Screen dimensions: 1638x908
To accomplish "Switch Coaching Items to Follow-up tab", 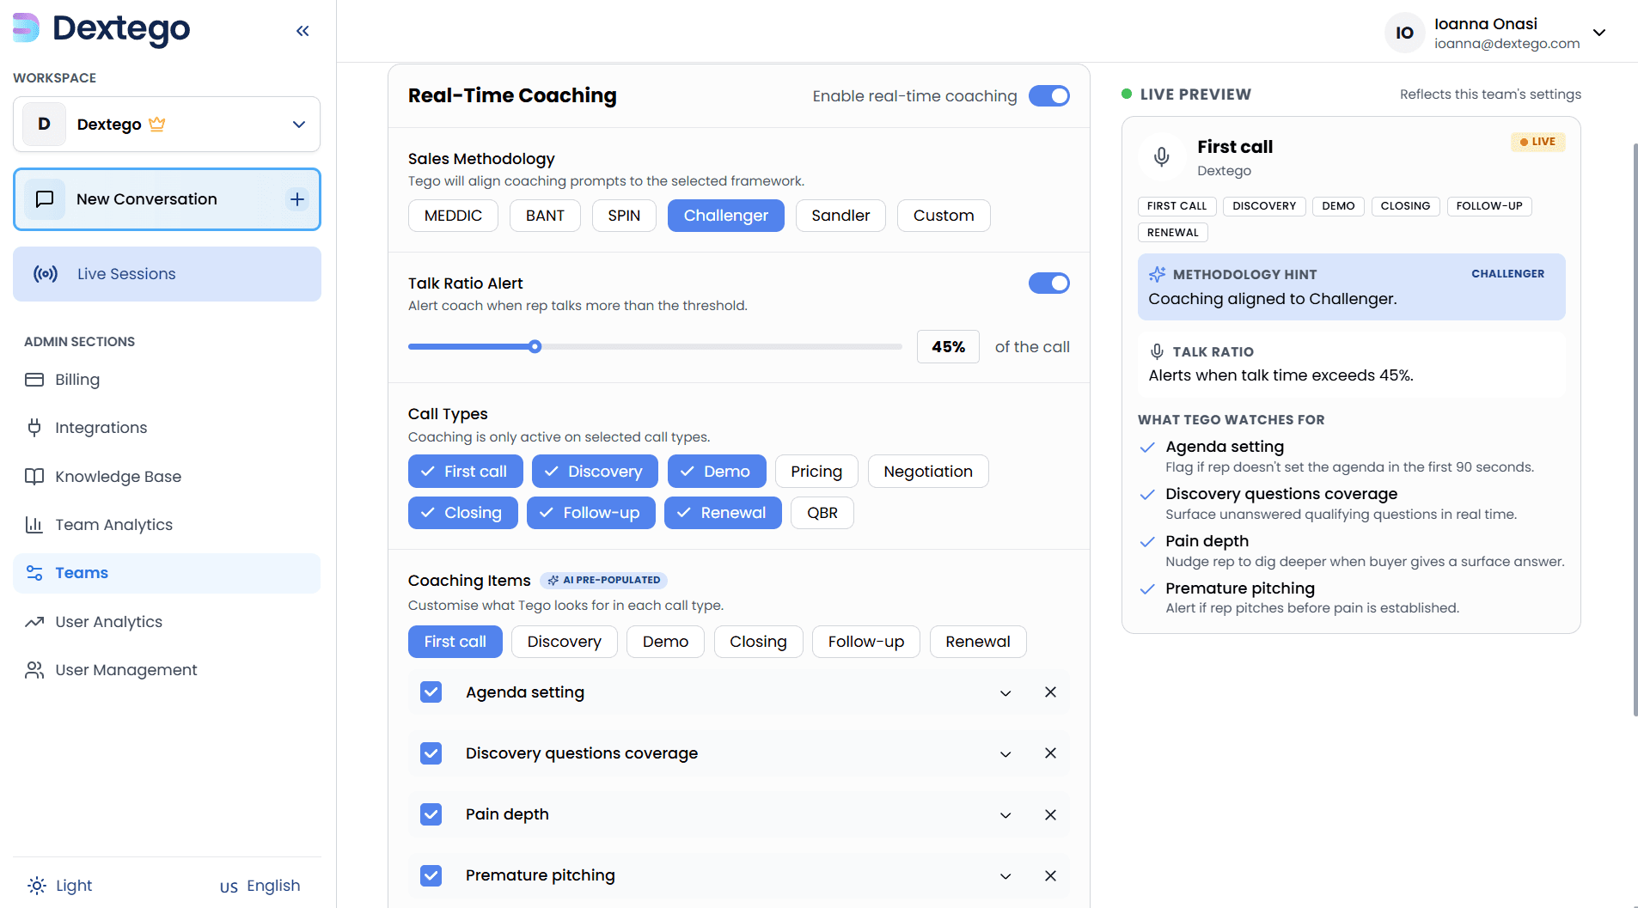I will coord(866,642).
